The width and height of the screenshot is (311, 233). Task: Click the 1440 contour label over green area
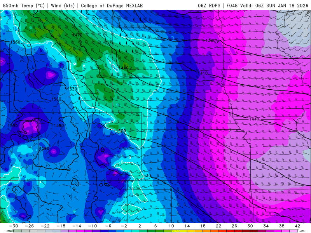click(x=123, y=68)
